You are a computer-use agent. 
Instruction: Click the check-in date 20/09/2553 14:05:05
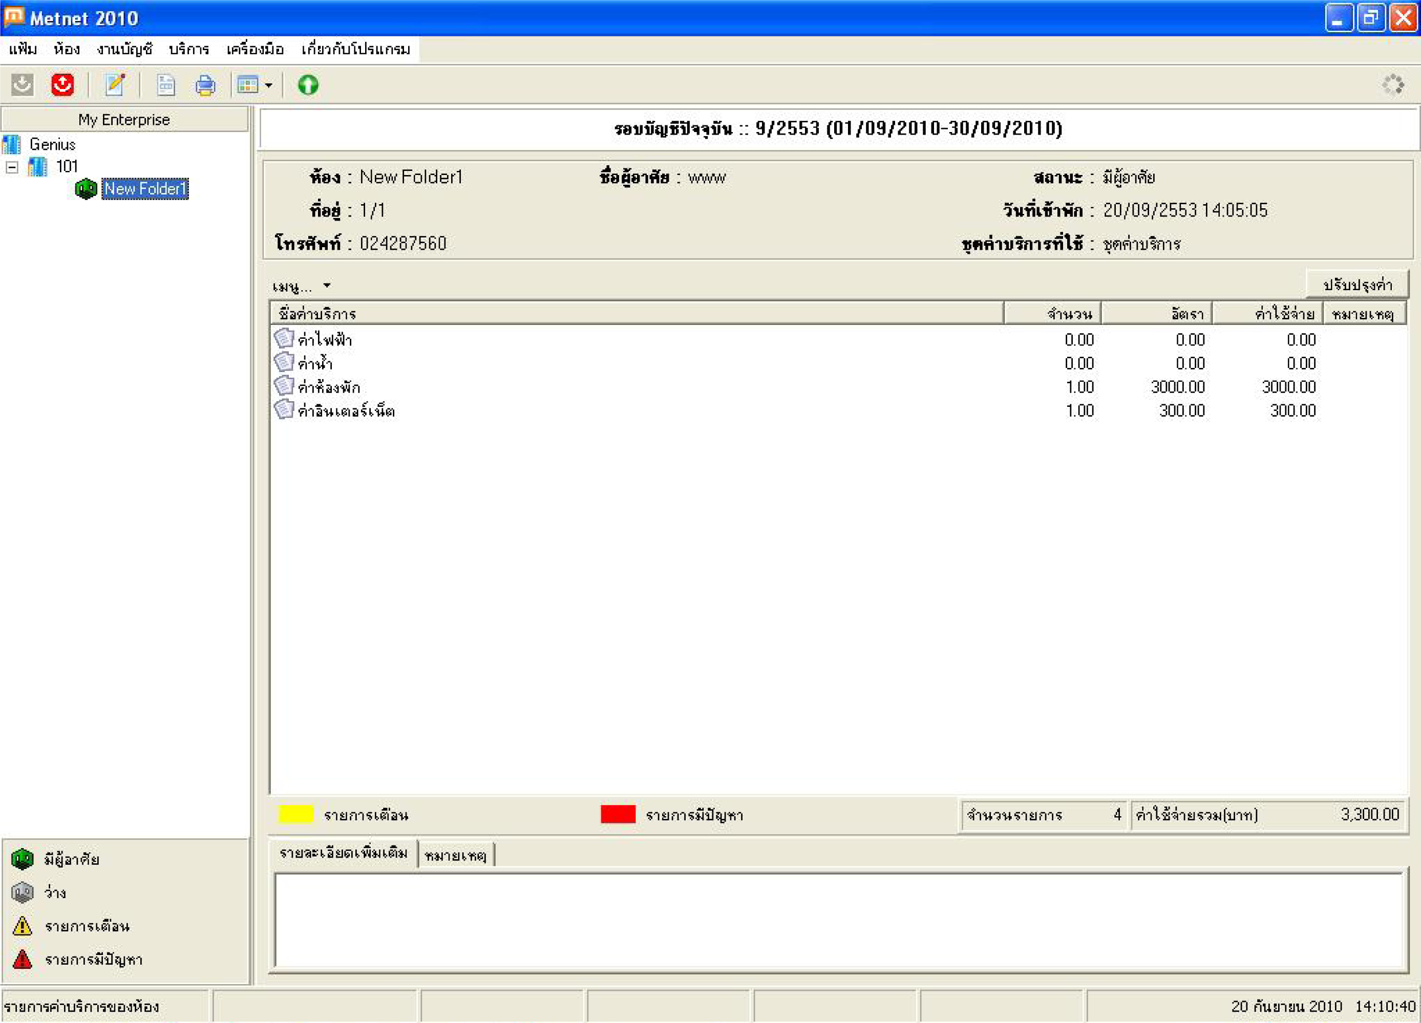[1185, 210]
